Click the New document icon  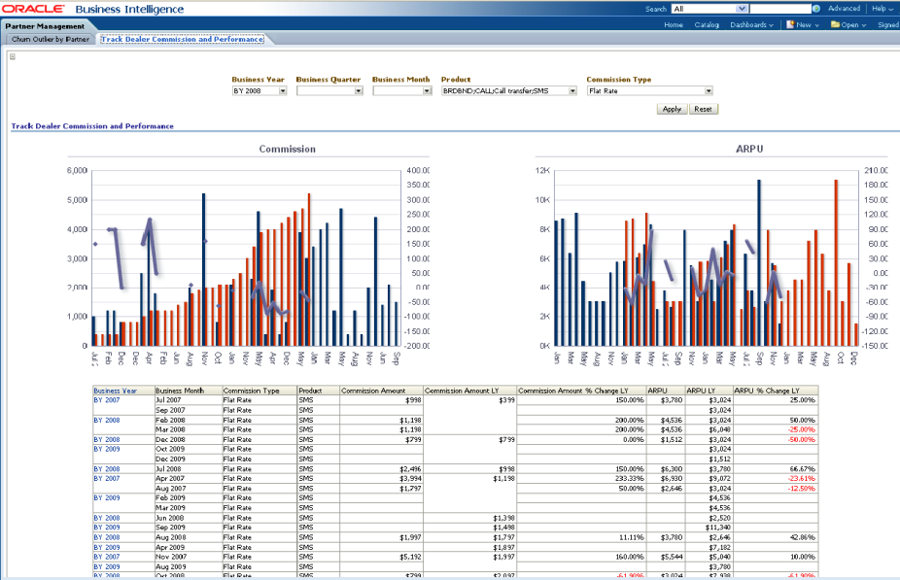click(790, 24)
